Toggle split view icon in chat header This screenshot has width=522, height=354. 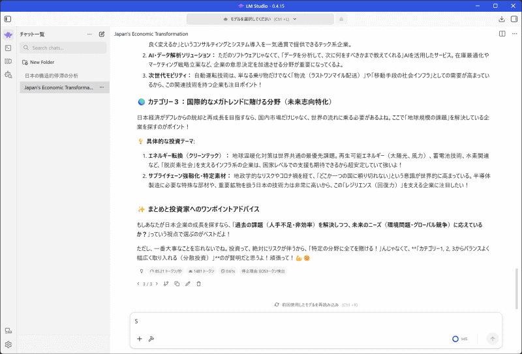[502, 34]
